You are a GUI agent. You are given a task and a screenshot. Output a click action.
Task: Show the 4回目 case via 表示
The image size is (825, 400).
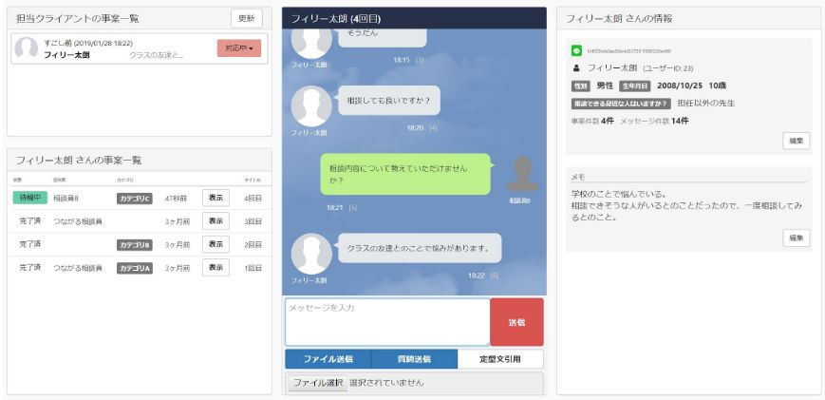click(x=216, y=198)
